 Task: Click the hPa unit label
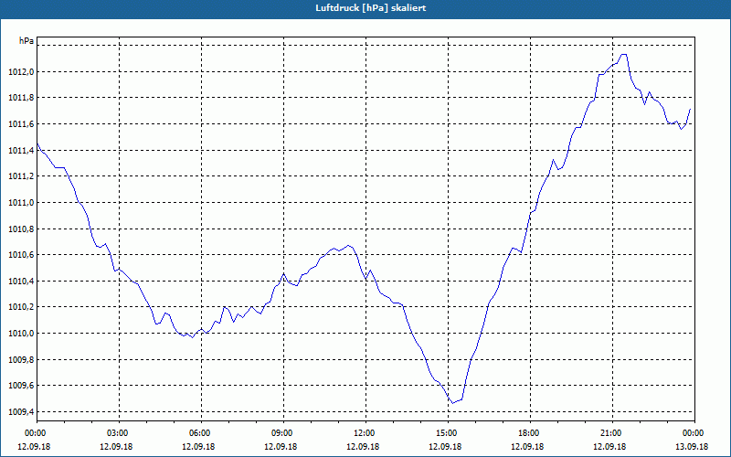[26, 41]
